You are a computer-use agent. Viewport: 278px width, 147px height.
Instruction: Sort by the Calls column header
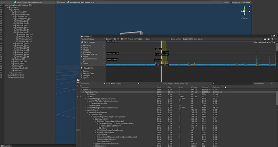coord(184,87)
